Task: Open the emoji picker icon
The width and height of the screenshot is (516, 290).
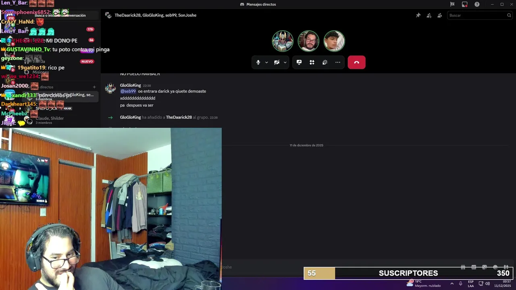Action: (495, 267)
